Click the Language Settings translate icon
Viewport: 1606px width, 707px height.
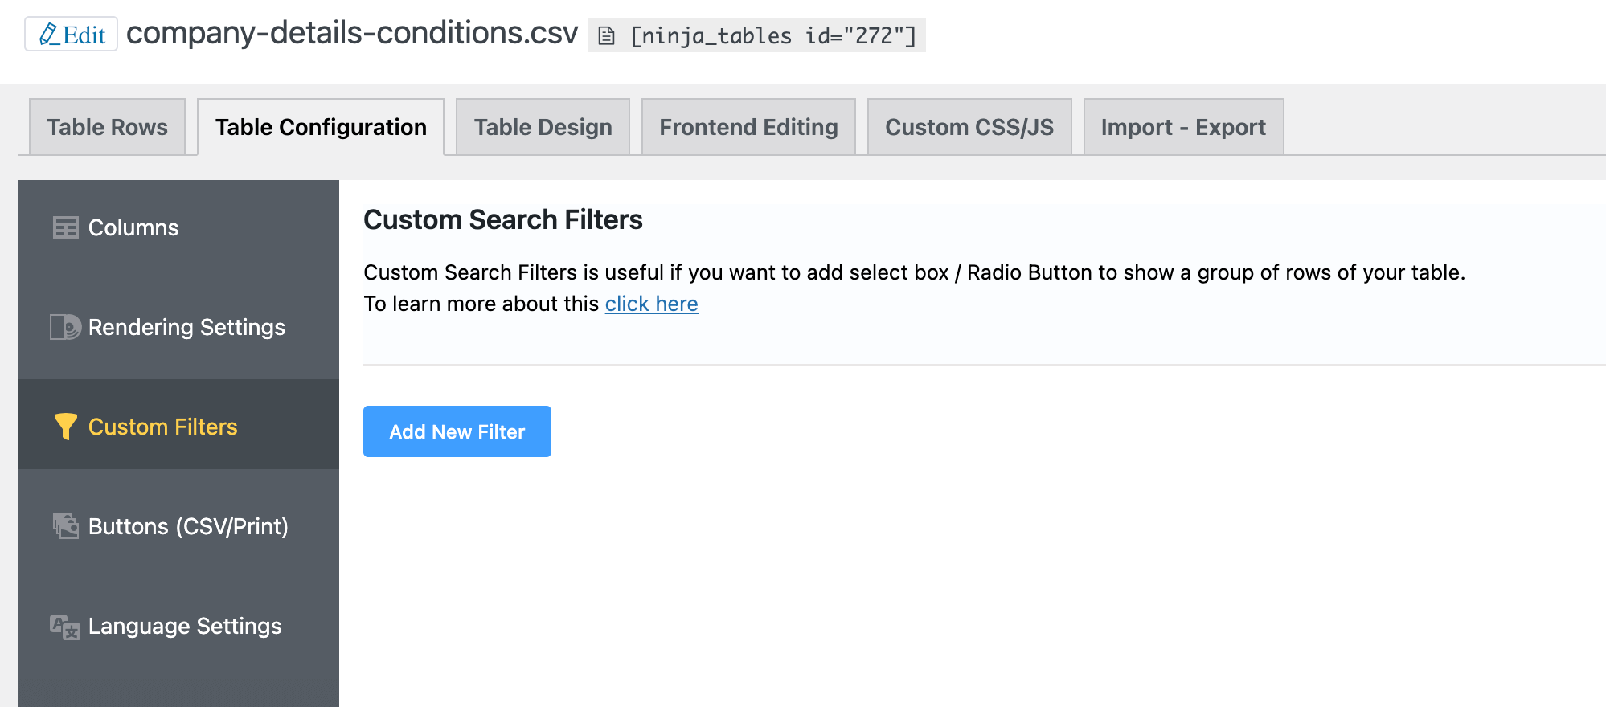click(65, 627)
